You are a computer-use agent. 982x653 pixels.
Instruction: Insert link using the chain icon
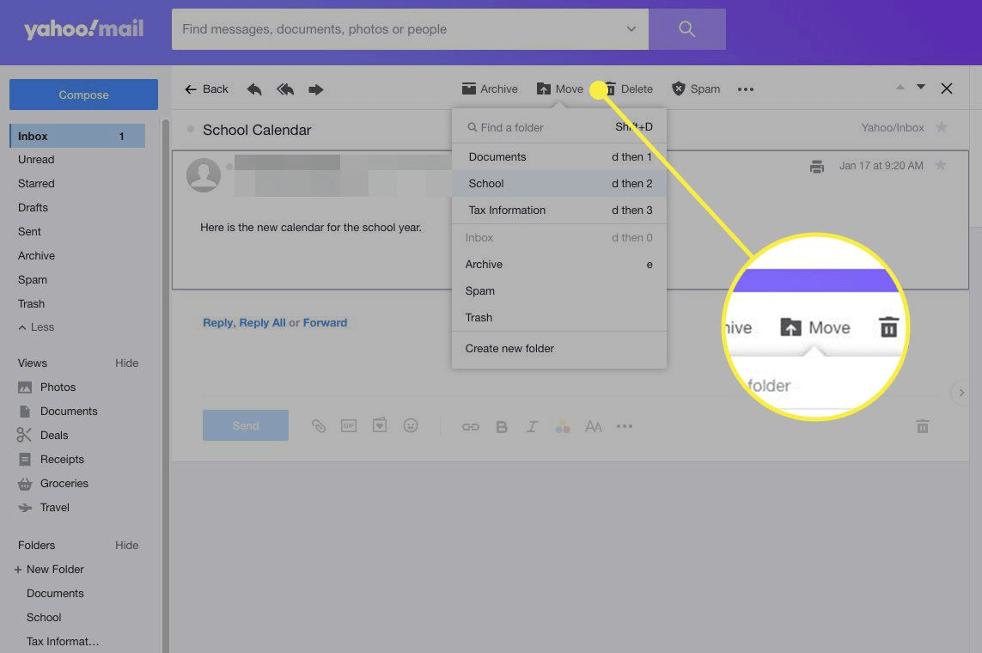point(470,427)
